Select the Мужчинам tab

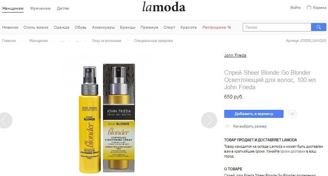point(40,8)
